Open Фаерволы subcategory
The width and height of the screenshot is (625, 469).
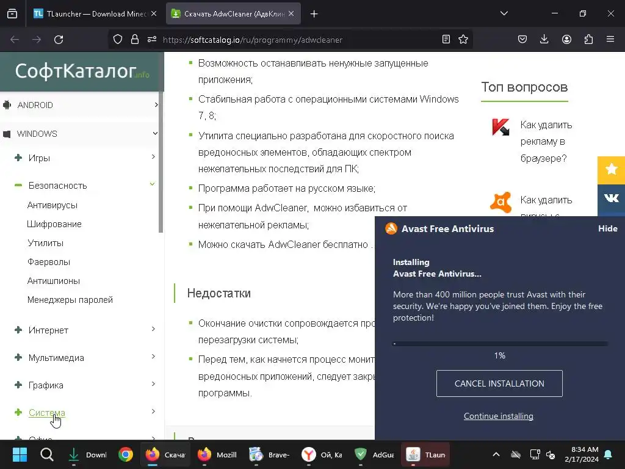[x=49, y=262]
